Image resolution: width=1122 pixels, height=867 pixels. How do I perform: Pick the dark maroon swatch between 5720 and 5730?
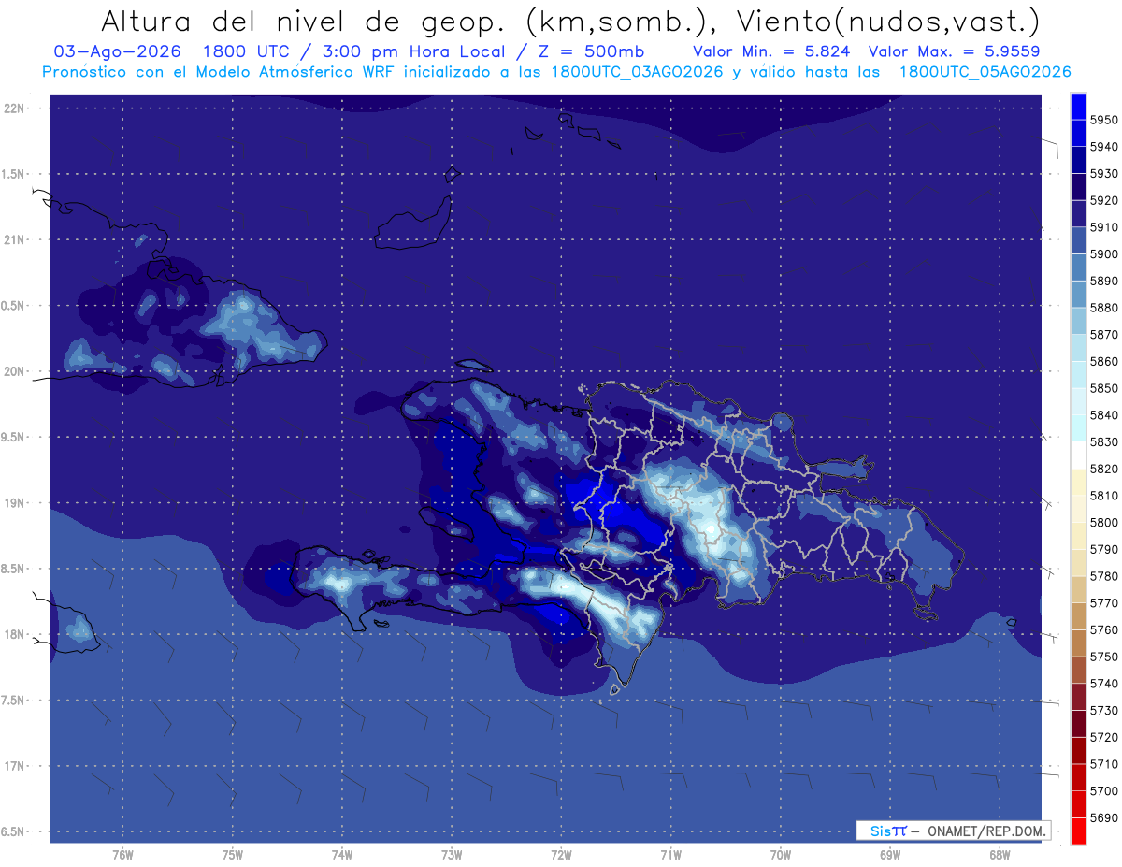[x=1077, y=724]
